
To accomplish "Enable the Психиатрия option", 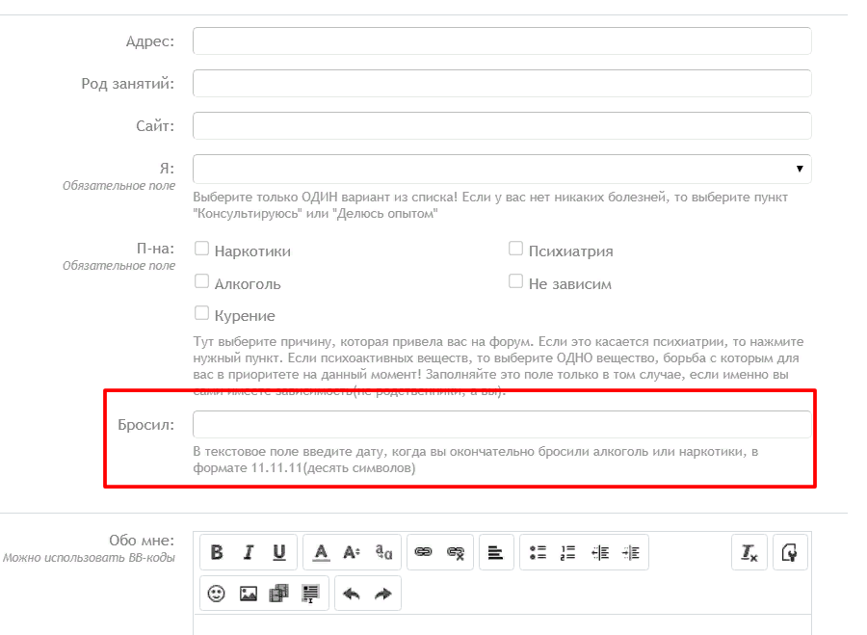I will pyautogui.click(x=516, y=250).
